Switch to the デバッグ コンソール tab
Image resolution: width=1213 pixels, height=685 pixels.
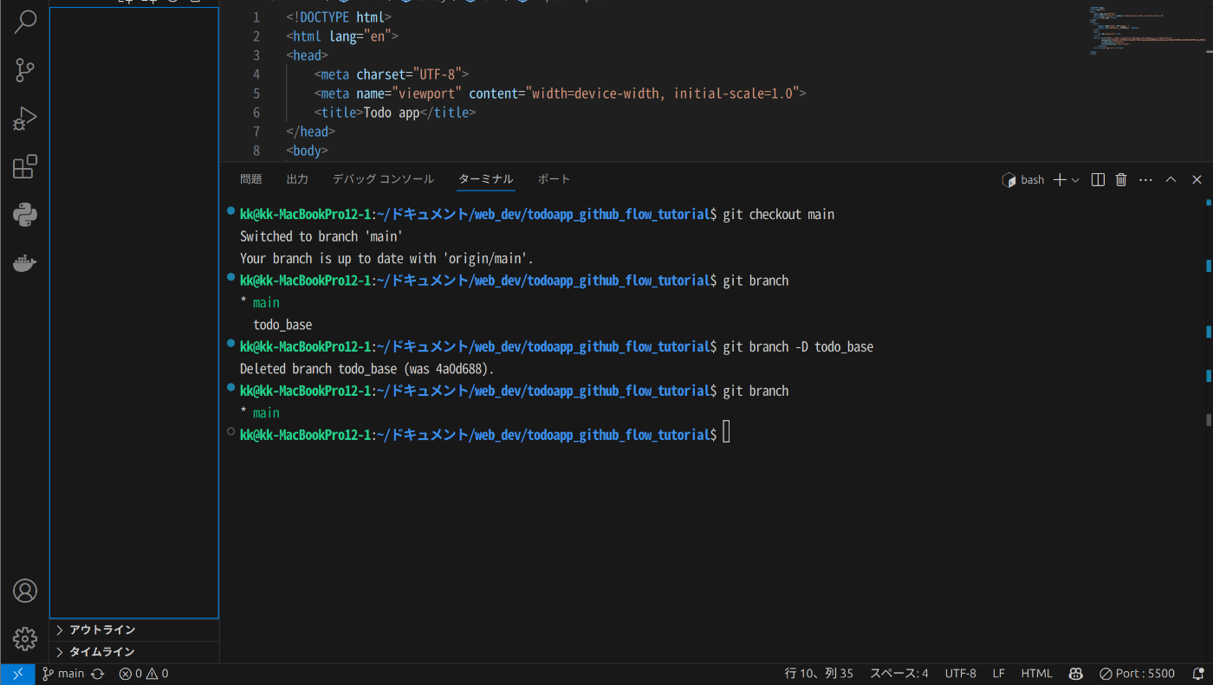point(383,179)
